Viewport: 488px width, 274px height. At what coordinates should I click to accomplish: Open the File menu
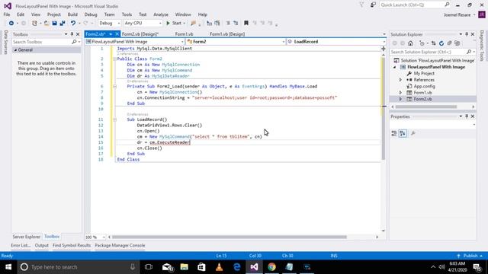(7, 14)
